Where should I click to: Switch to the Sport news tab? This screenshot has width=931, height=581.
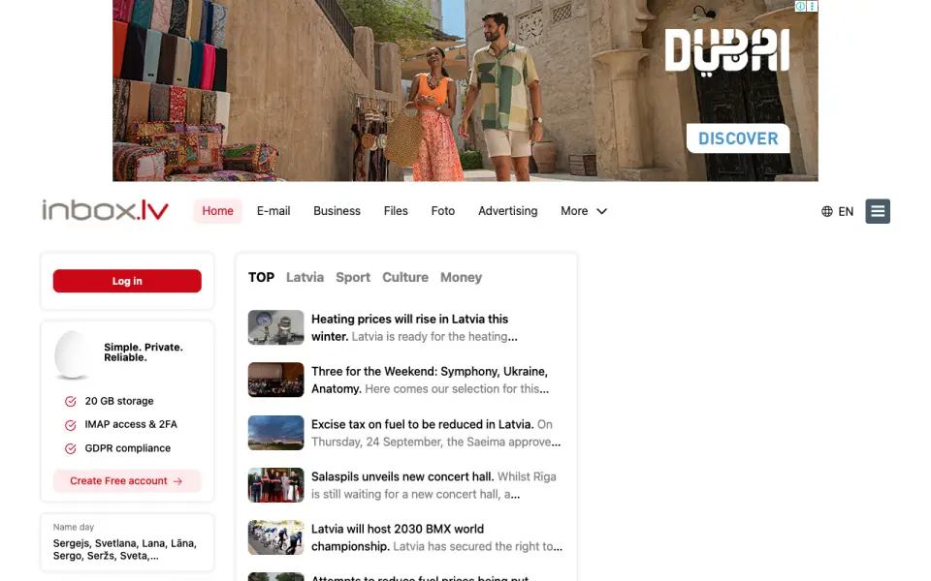[x=353, y=278]
